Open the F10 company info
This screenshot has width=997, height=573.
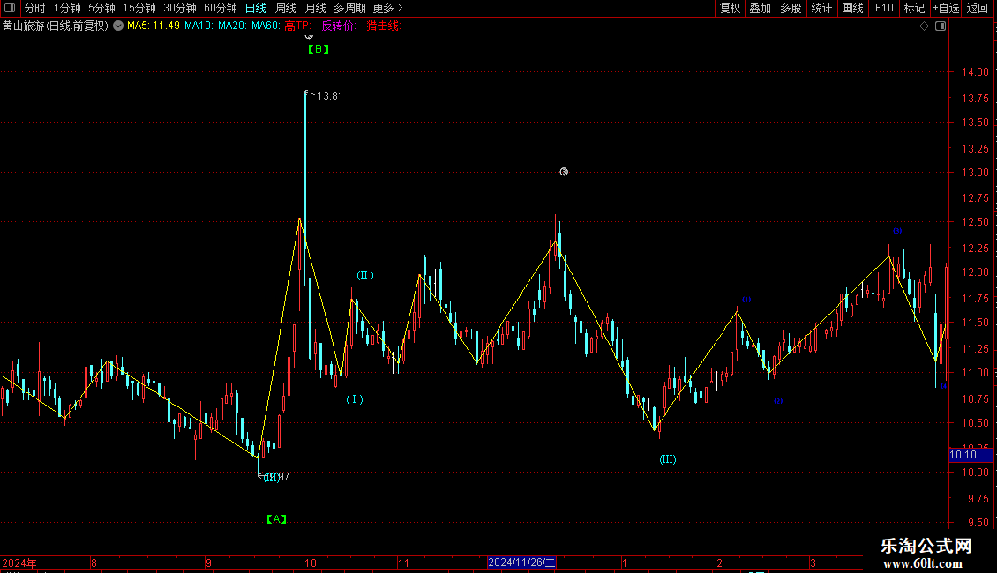click(x=884, y=8)
